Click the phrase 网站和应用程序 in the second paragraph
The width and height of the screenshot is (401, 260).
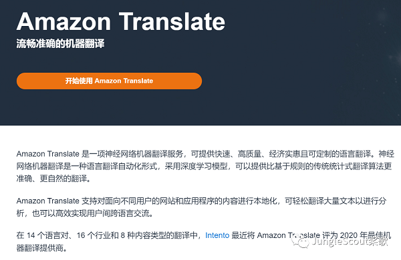click(187, 201)
